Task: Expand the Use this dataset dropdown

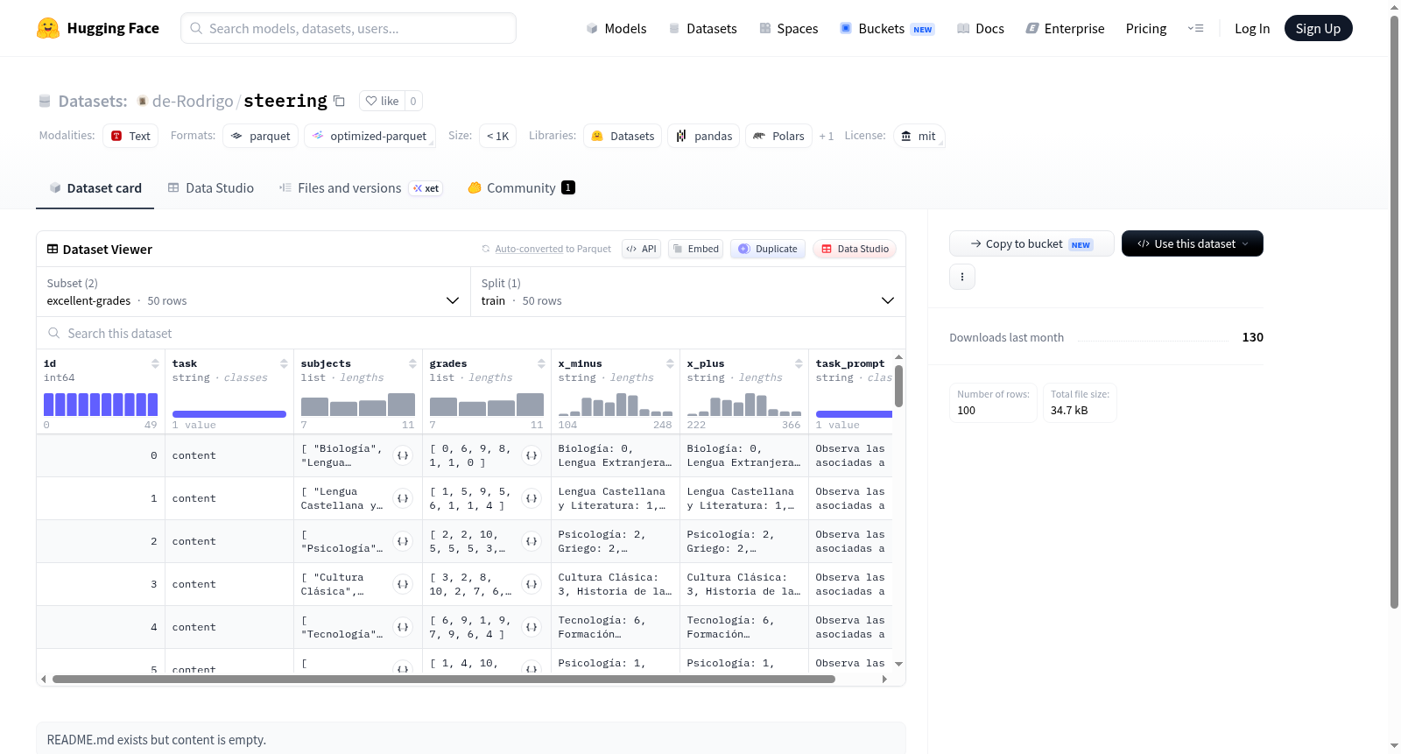Action: (x=1193, y=243)
